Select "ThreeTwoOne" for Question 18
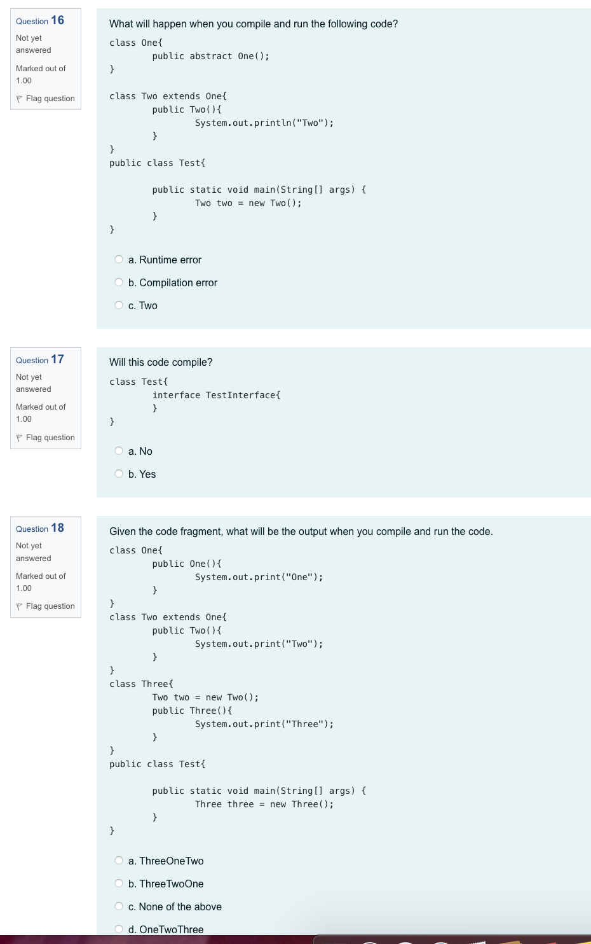 pyautogui.click(x=119, y=883)
